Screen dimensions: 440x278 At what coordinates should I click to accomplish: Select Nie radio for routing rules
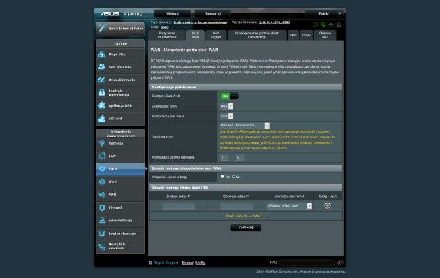(x=233, y=177)
